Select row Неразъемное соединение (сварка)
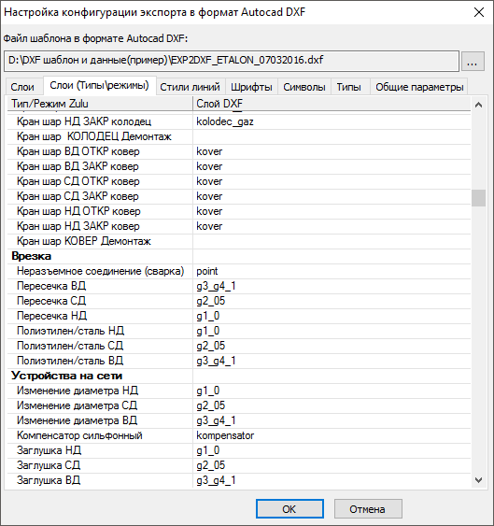The height and width of the screenshot is (526, 494). tap(239, 271)
